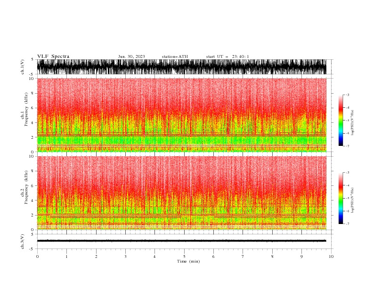Image resolution: width=373 pixels, height=288 pixels.
Task: Click the ch.3 flat waveform trace
Action: tap(182, 241)
